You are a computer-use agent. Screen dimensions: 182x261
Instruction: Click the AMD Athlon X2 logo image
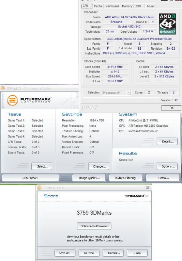tap(167, 24)
